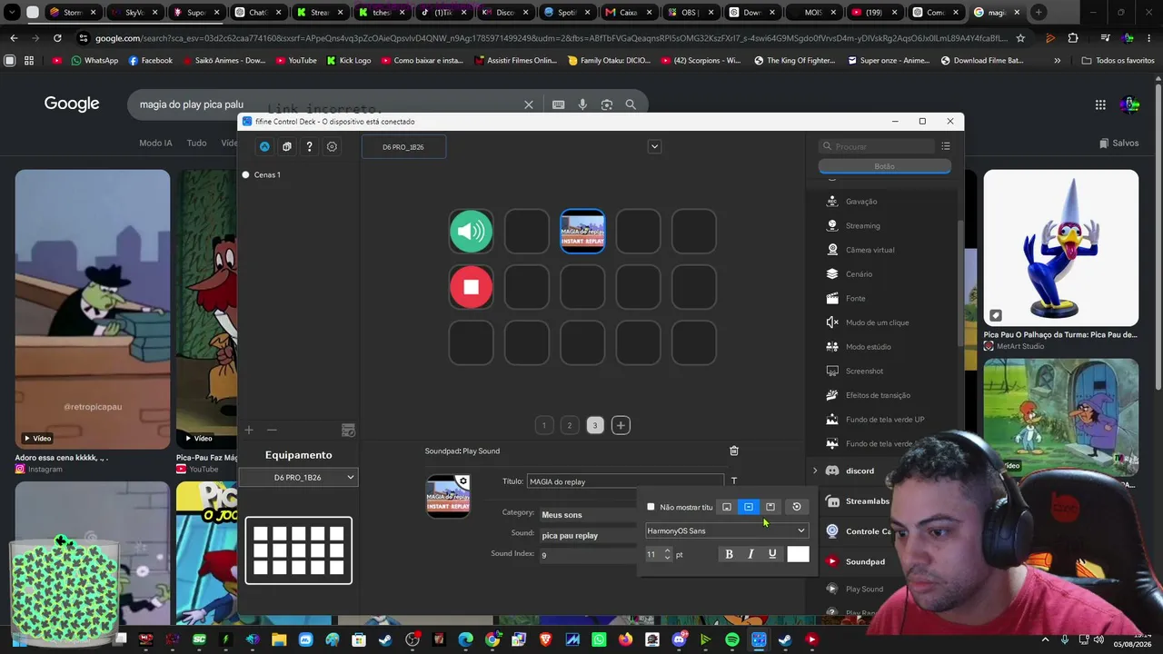The height and width of the screenshot is (654, 1163).
Task: Open Control Deck settings gear
Action: 332,146
